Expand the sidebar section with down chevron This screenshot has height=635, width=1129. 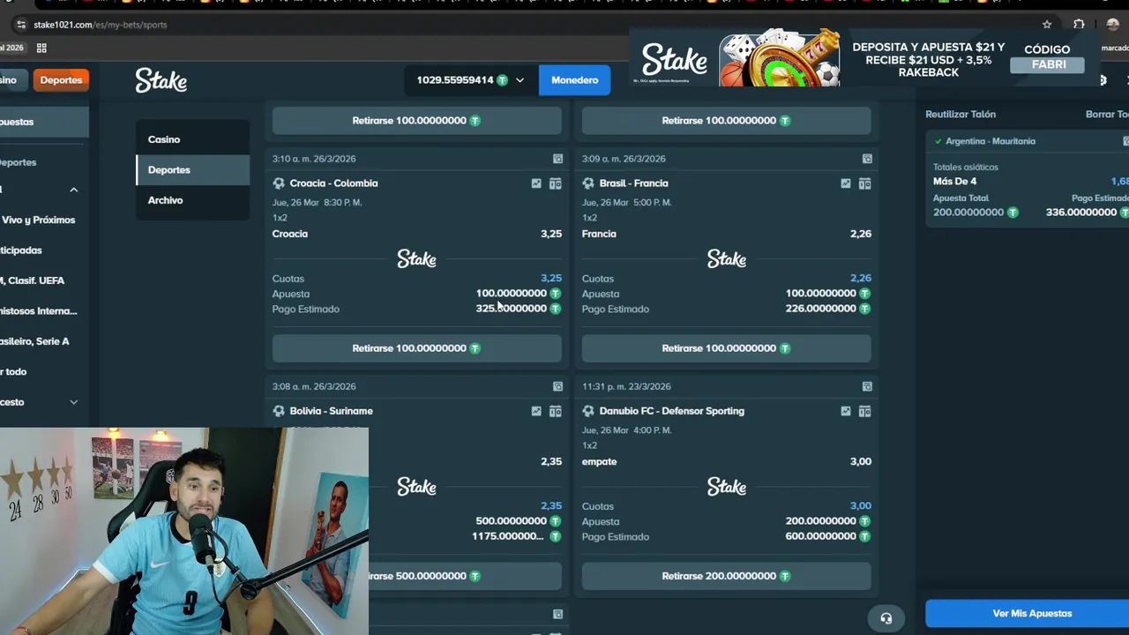point(74,402)
